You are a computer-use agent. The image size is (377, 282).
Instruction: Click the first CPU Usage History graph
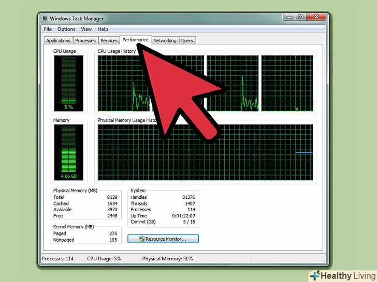[x=124, y=83]
